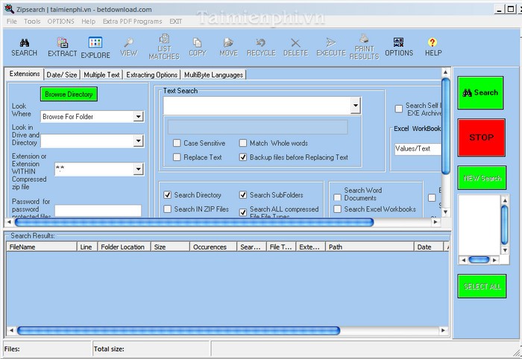This screenshot has height=359, width=522.
Task: Expand the Look Where dropdown
Action: tap(138, 117)
